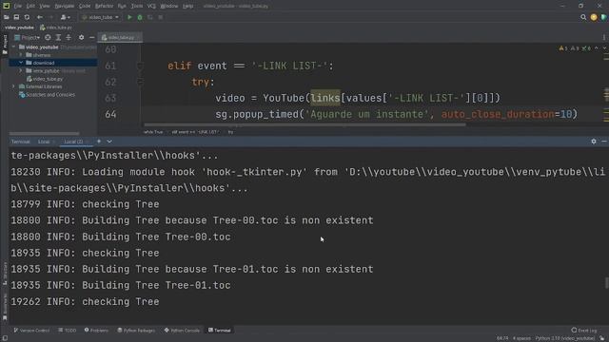The height and width of the screenshot is (342, 609).
Task: Click Expand All icon in Project panel
Action: coord(58,37)
